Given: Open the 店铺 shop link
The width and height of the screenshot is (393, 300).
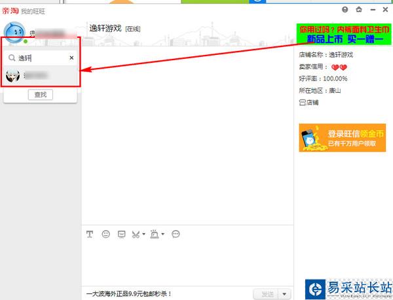Looking at the screenshot, I should pos(309,103).
